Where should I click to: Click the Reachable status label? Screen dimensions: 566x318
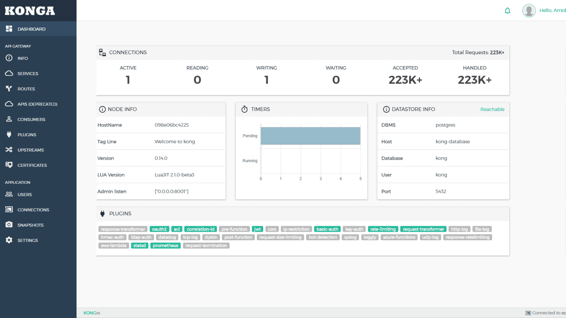pos(492,109)
